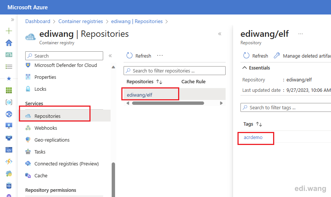Click ediwang | Repositories breadcrumb link
Image resolution: width=331 pixels, height=197 pixels.
137,21
